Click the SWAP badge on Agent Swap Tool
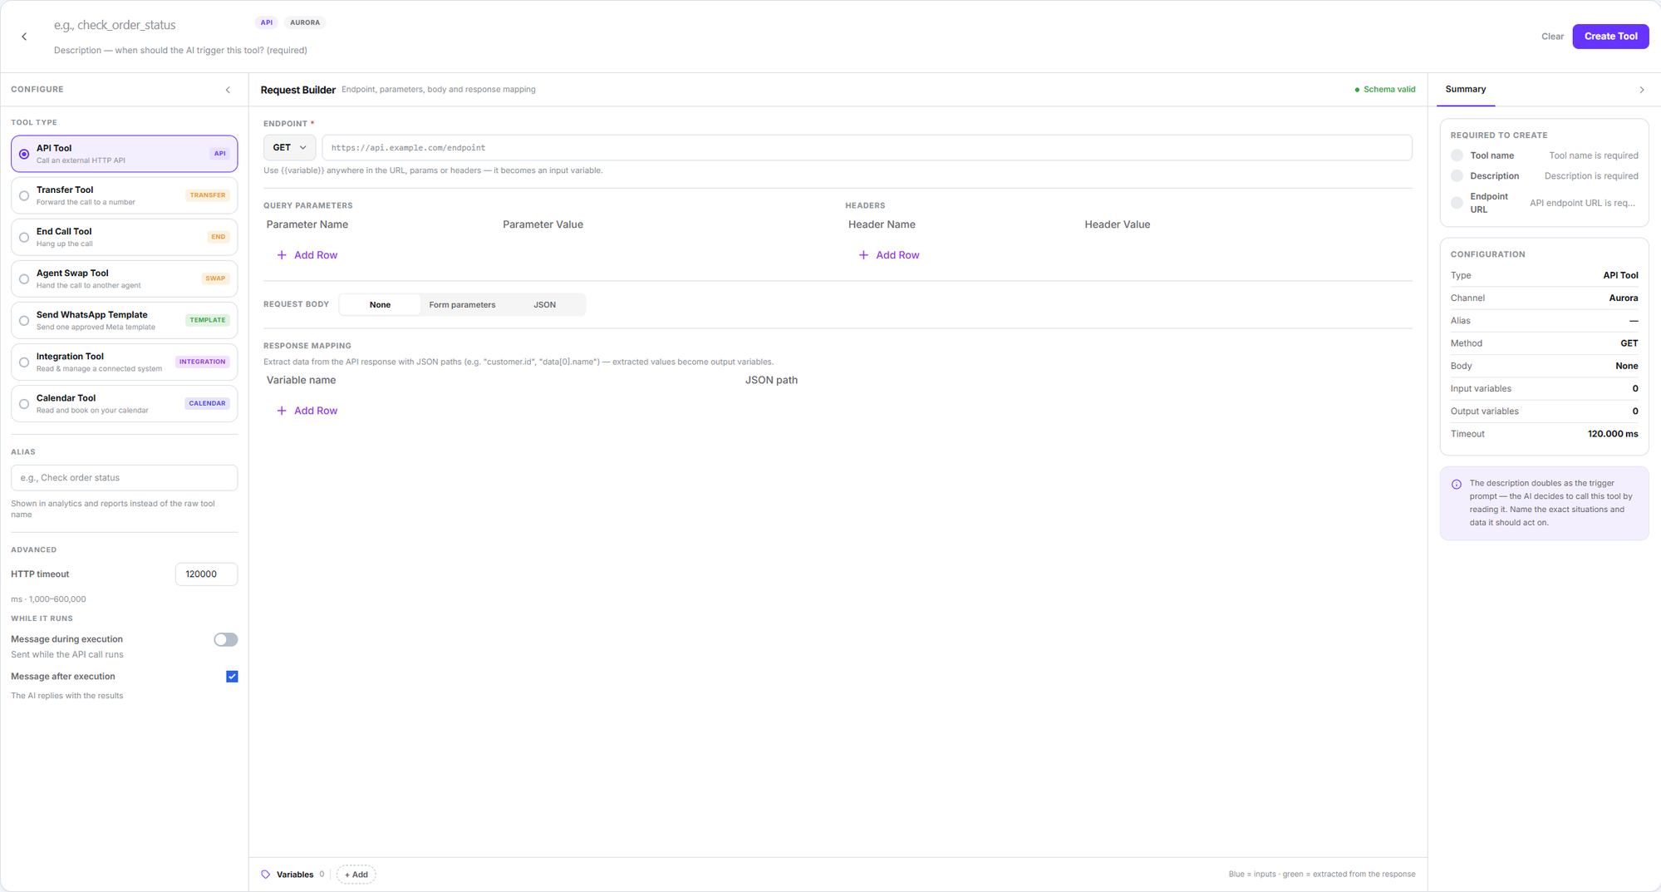The width and height of the screenshot is (1661, 892). [x=215, y=278]
